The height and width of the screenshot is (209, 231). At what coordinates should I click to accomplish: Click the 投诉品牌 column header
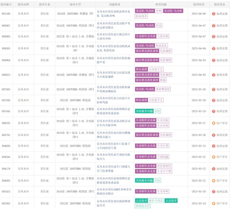click(23, 4)
